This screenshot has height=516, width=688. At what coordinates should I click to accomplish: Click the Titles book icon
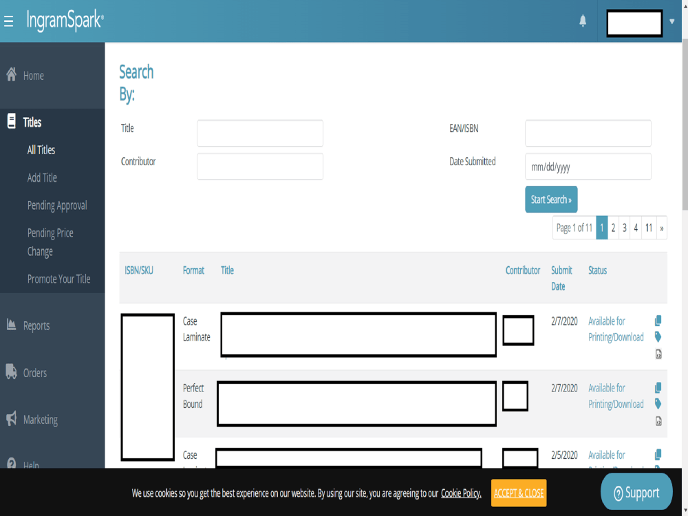tap(12, 120)
